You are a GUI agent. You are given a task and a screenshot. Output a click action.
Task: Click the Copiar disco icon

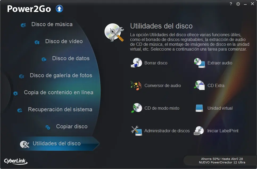(48, 127)
